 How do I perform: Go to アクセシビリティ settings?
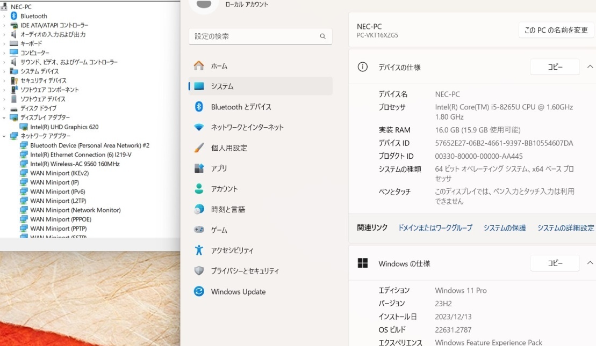tap(260, 250)
